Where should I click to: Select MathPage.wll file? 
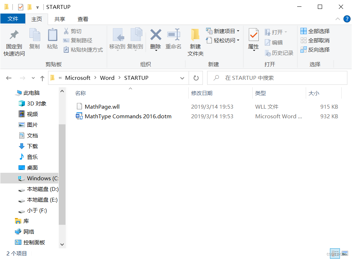pyautogui.click(x=102, y=107)
